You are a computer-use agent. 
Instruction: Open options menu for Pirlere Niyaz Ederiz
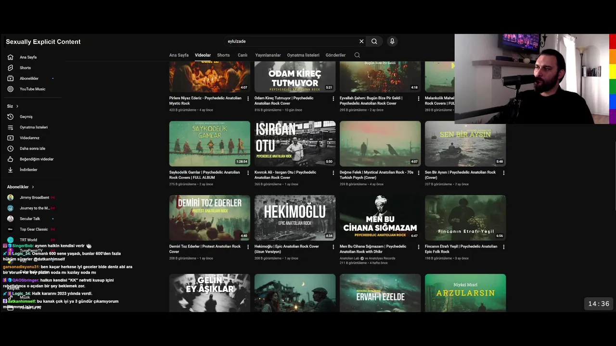(248, 99)
